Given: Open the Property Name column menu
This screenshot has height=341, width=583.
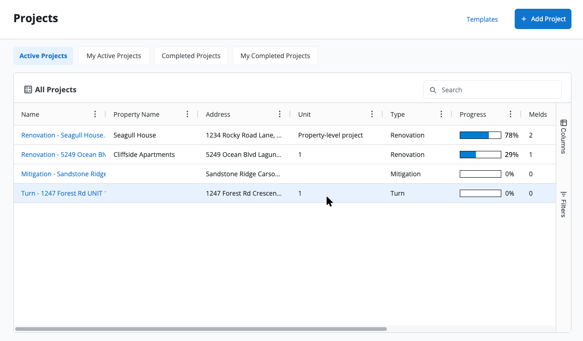Looking at the screenshot, I should click(x=187, y=114).
